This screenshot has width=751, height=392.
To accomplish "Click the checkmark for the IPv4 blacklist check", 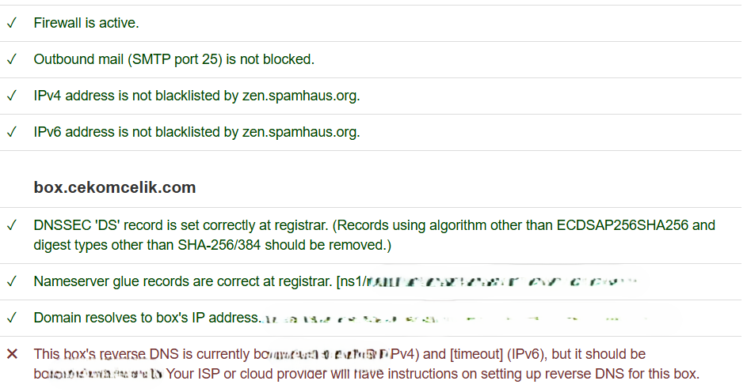I will tap(11, 96).
